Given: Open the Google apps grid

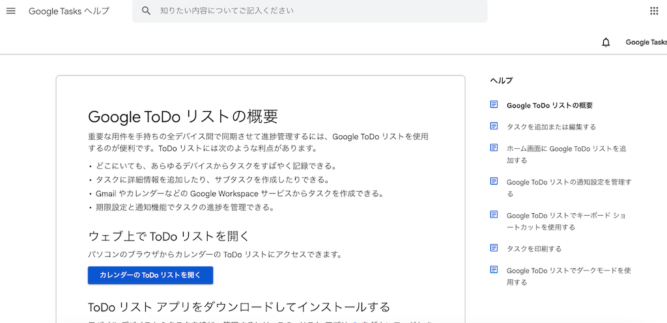Looking at the screenshot, I should 654,11.
